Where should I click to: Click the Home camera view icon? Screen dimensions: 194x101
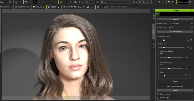[x=61, y=2]
